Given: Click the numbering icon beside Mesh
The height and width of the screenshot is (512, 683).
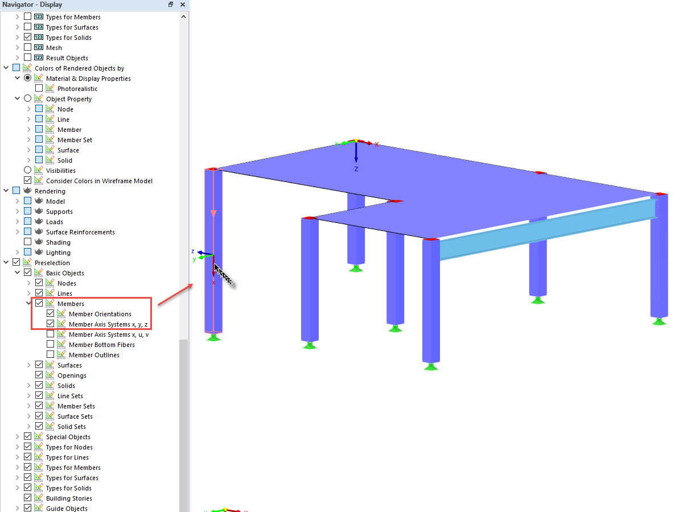Looking at the screenshot, I should (x=38, y=47).
